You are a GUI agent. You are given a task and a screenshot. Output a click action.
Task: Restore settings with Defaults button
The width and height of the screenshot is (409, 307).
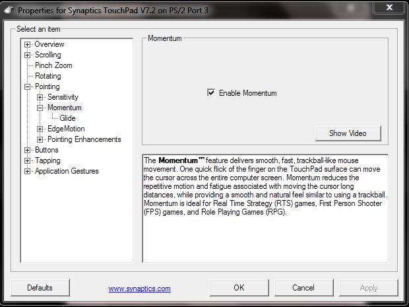[x=40, y=288]
